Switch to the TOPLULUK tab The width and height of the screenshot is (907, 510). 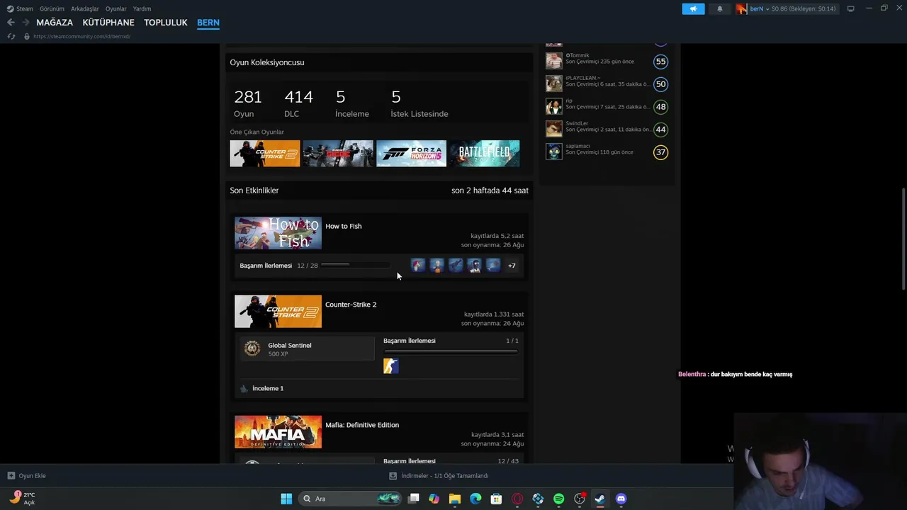click(166, 23)
